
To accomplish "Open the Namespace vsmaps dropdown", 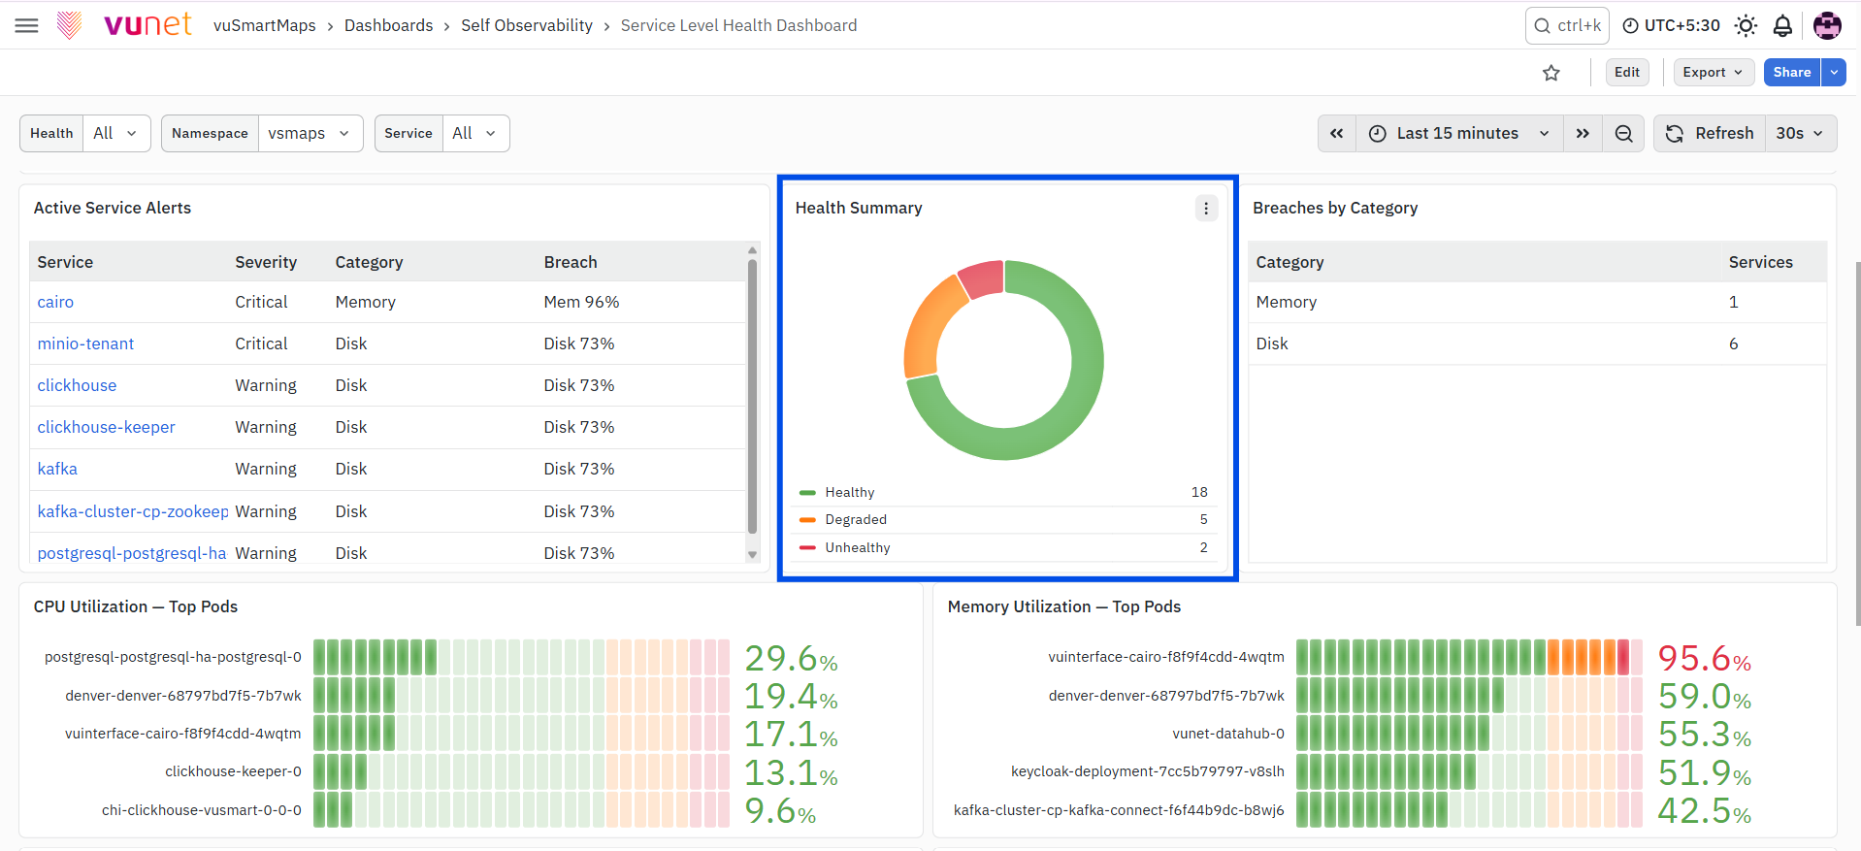I will [310, 134].
